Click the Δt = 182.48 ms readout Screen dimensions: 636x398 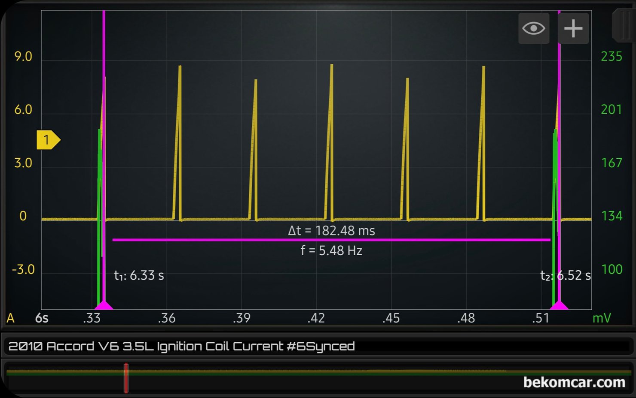[331, 231]
